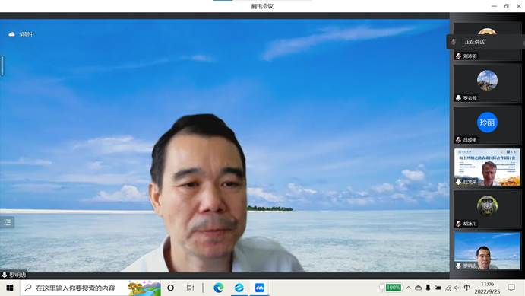Click the mic icon in the 正在讲话 banner

pos(454,42)
